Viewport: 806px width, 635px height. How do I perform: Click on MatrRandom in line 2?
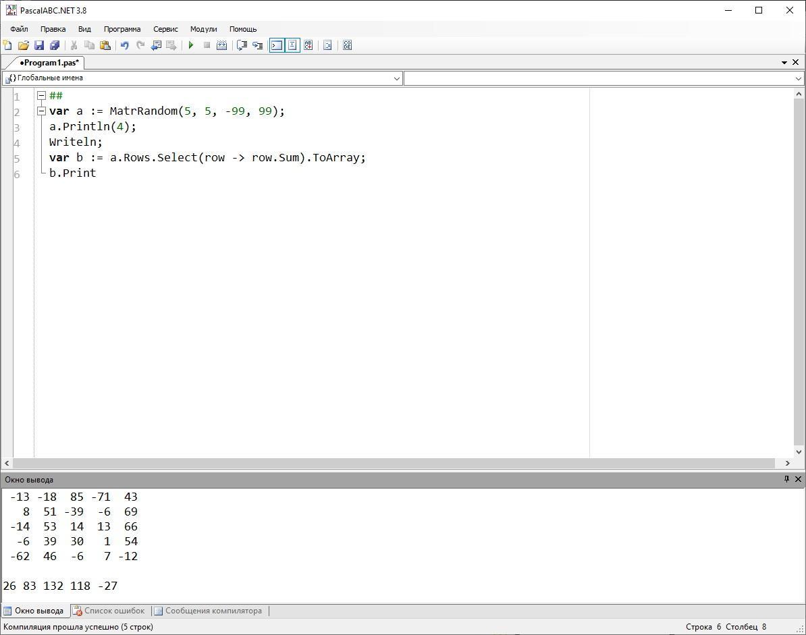(143, 111)
